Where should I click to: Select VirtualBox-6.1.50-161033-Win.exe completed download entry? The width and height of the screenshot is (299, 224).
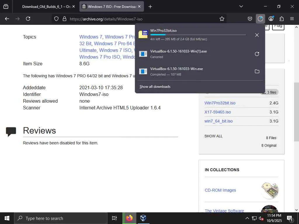point(194,71)
